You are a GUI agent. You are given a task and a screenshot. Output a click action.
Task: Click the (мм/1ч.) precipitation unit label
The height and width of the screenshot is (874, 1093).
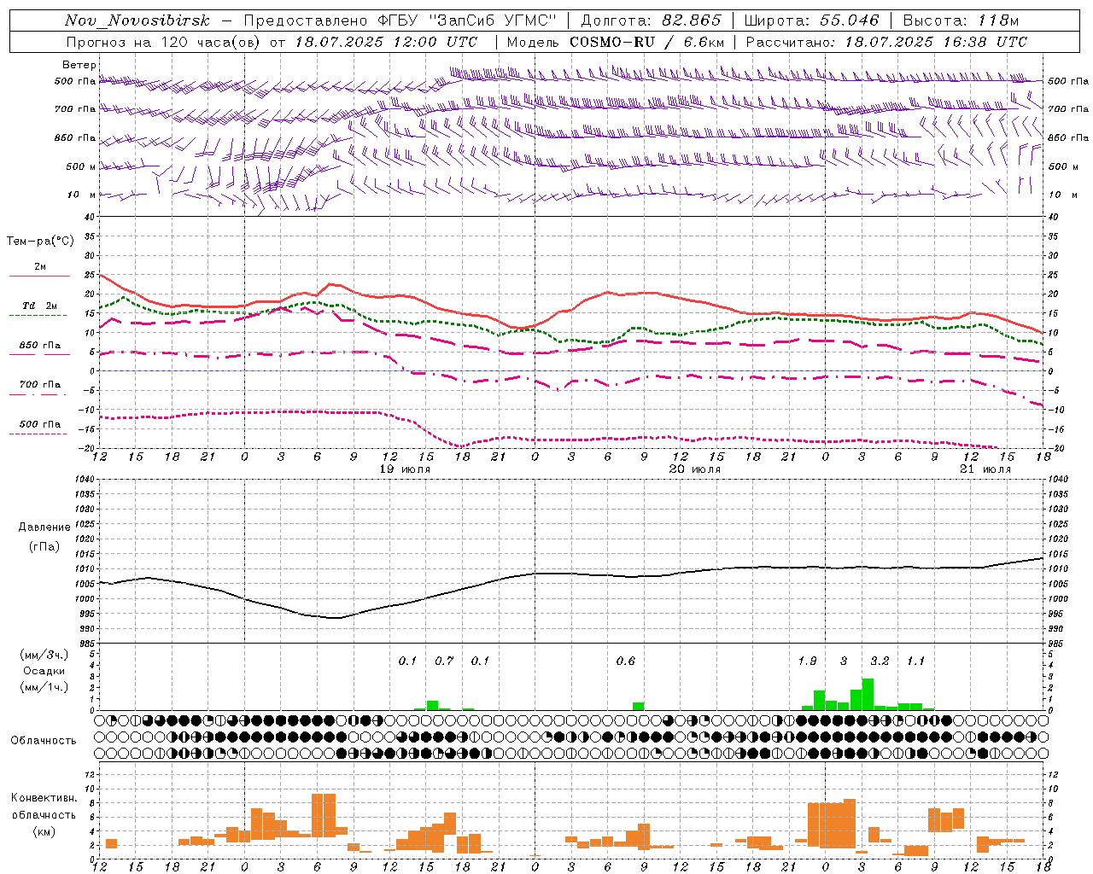[x=43, y=687]
